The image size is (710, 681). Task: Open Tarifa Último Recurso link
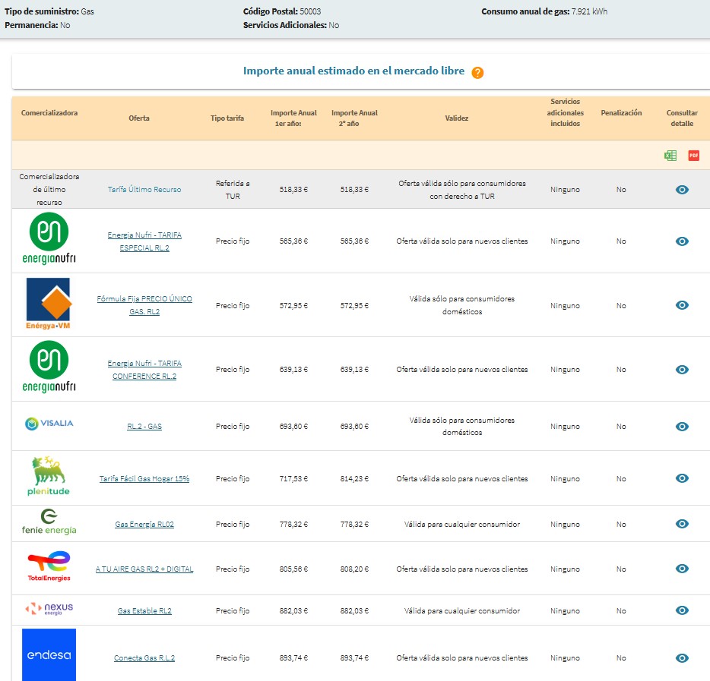coord(144,190)
